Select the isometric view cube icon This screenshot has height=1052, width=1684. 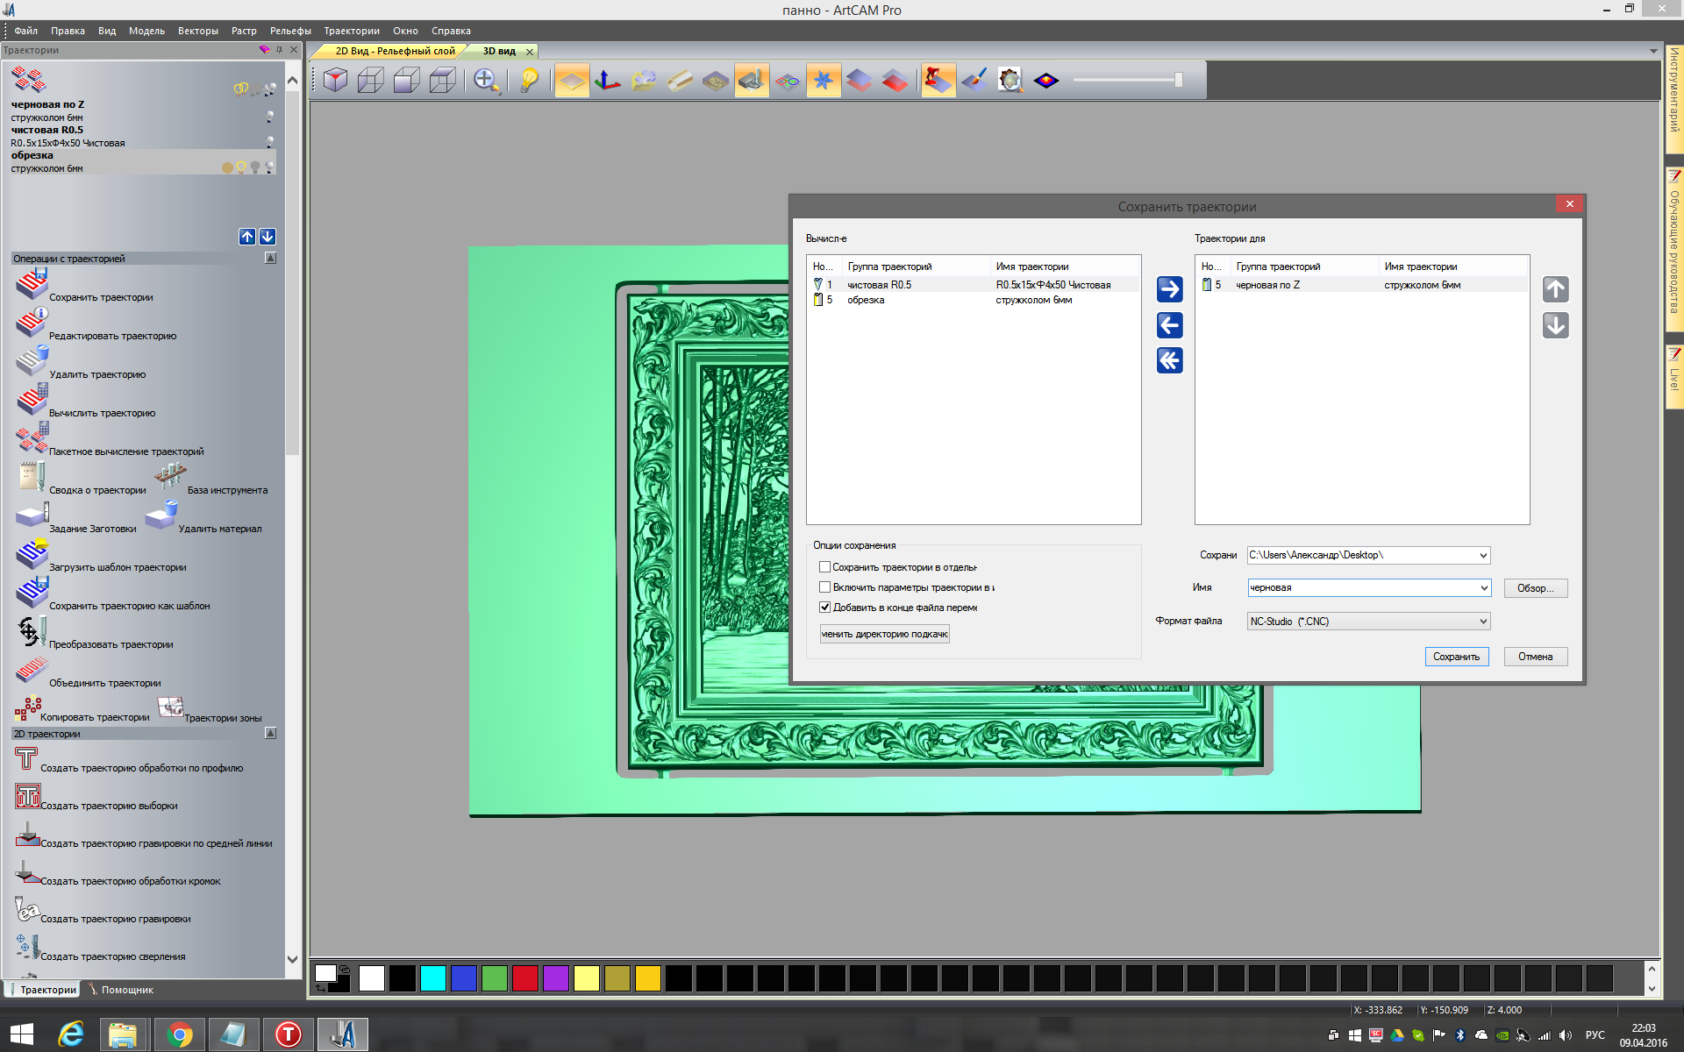[x=335, y=81]
